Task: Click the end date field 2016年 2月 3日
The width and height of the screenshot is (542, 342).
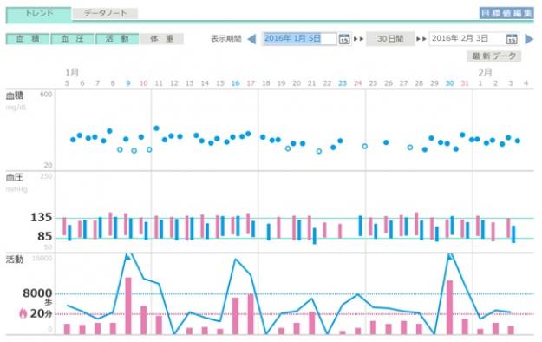Action: pos(467,38)
